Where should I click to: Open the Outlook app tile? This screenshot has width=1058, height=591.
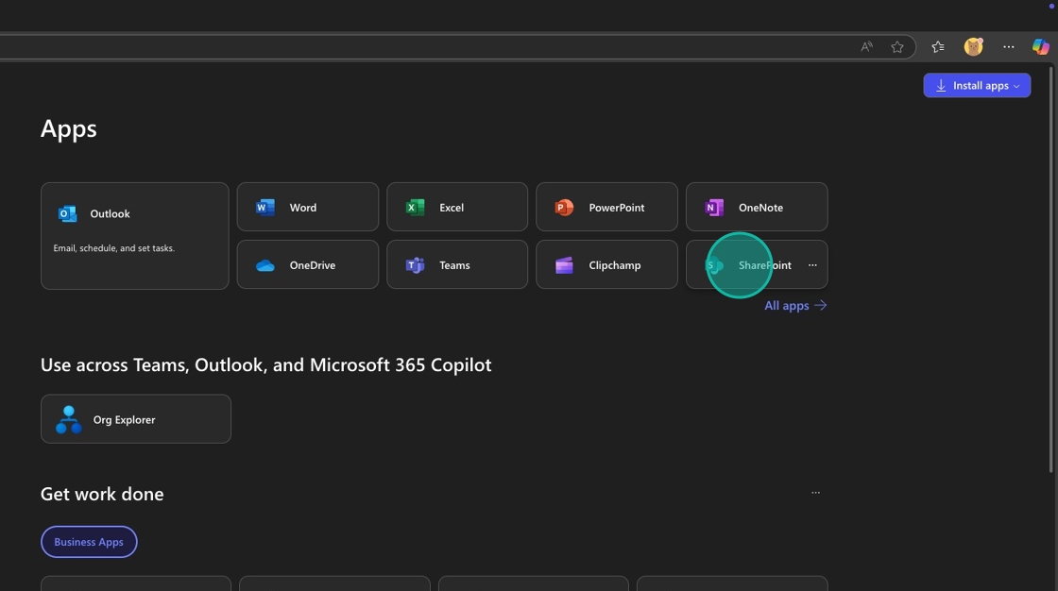click(134, 235)
